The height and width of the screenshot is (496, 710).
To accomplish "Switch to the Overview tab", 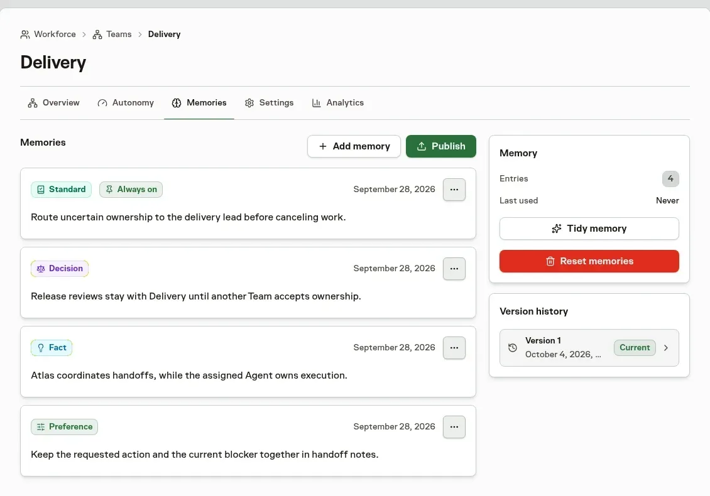I will click(53, 103).
